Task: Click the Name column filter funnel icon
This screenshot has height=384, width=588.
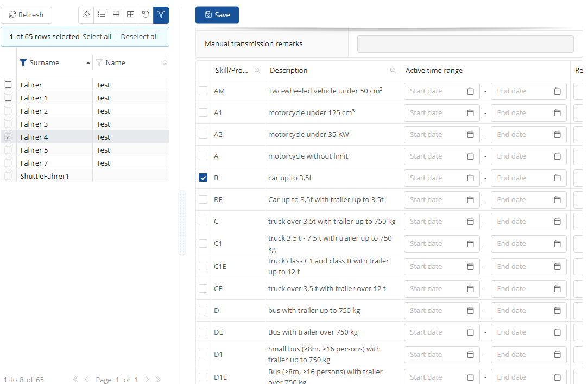Action: (x=99, y=63)
